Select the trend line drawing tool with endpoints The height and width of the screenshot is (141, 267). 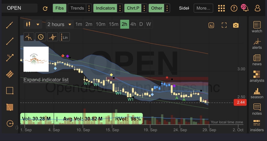pyautogui.click(x=10, y=25)
